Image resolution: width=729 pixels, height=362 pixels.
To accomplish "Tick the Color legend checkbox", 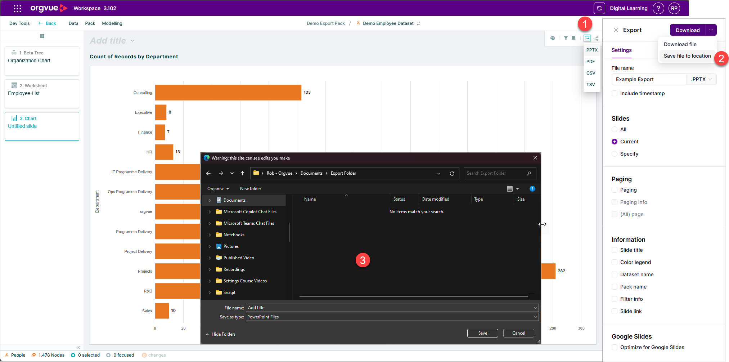I will point(615,262).
